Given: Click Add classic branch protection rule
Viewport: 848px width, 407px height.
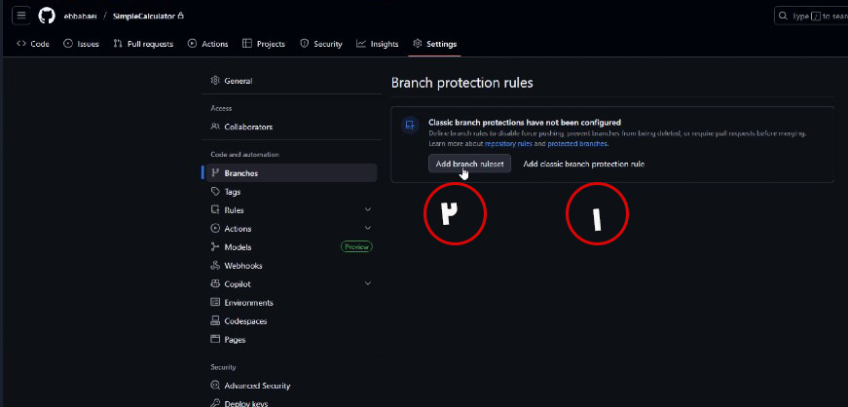Looking at the screenshot, I should tap(583, 165).
